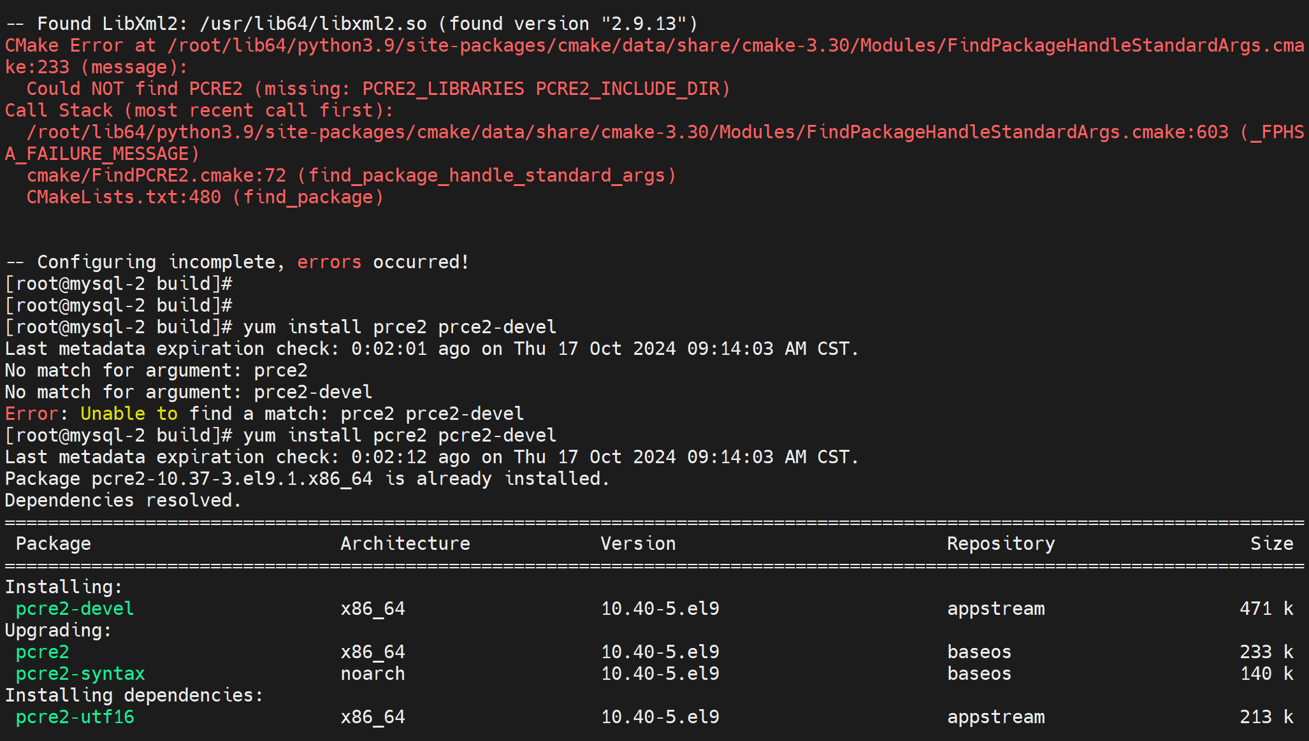Click the Repository column header
Viewport: 1309px width, 741px height.
pyautogui.click(x=1001, y=543)
